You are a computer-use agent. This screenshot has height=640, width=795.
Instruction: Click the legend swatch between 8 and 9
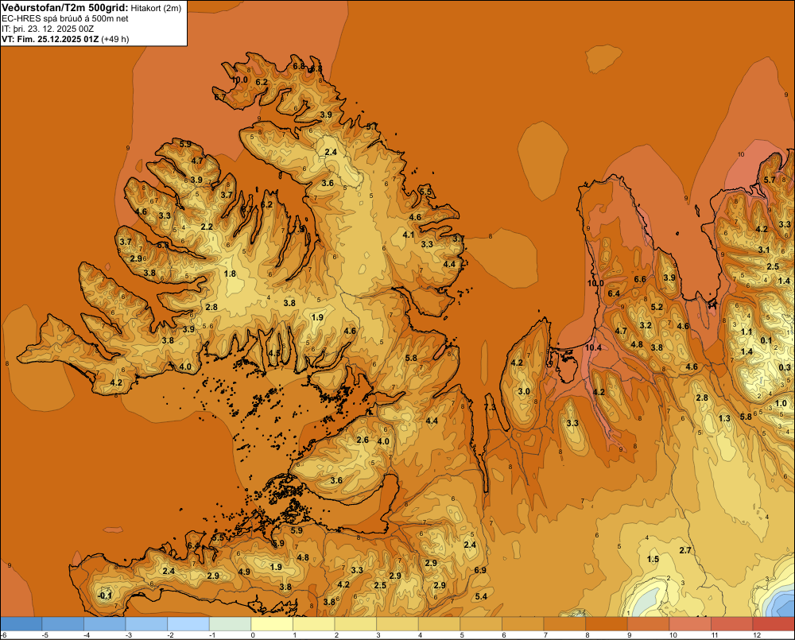(x=607, y=624)
